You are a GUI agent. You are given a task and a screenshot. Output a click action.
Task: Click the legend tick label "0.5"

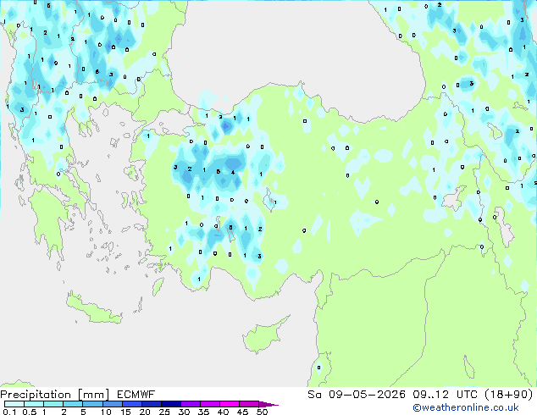click(30, 412)
